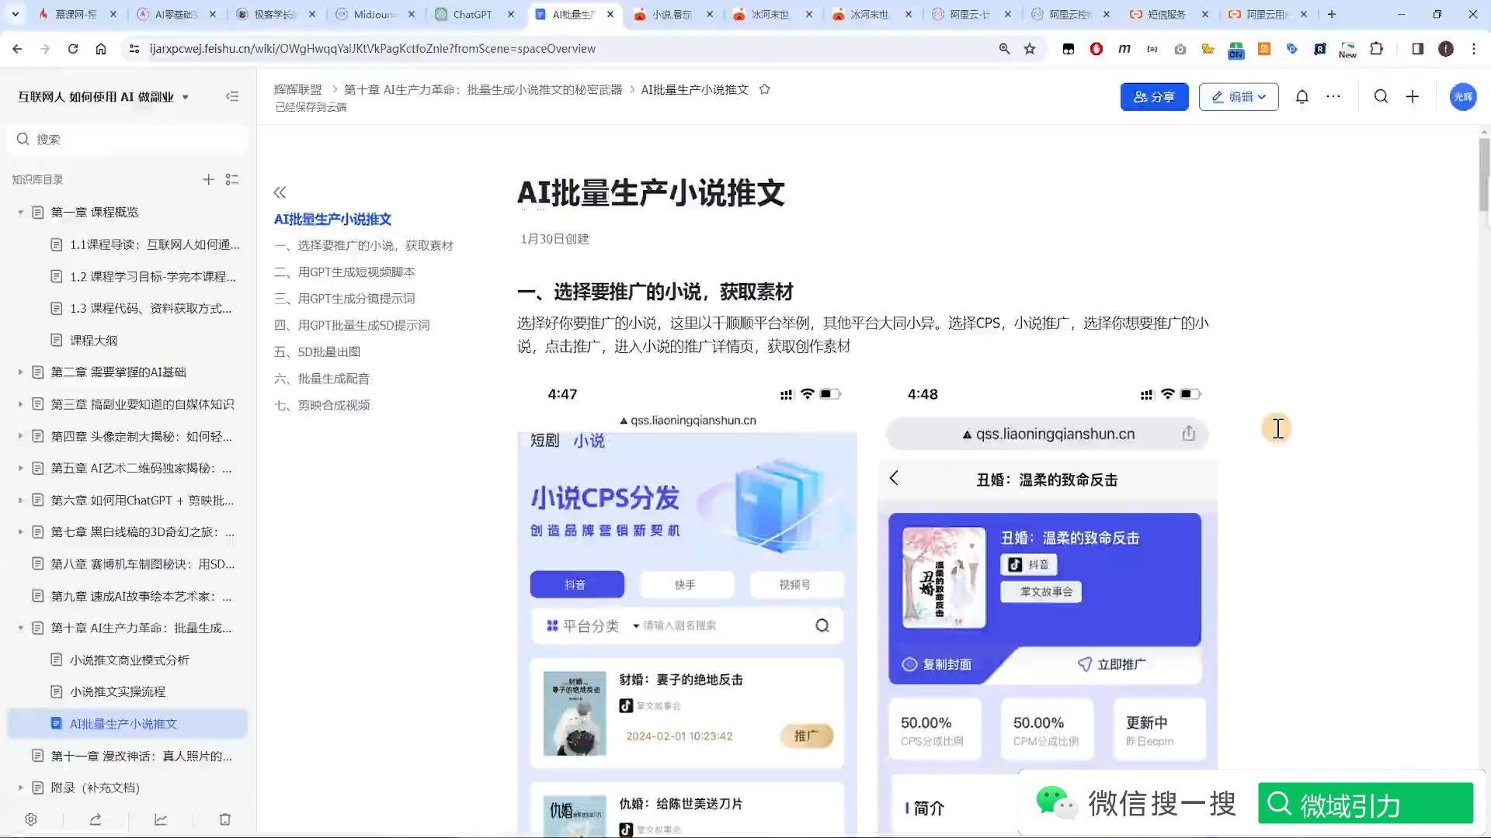1491x838 pixels.
Task: Open the search magnifier in top toolbar
Action: coord(1381,97)
